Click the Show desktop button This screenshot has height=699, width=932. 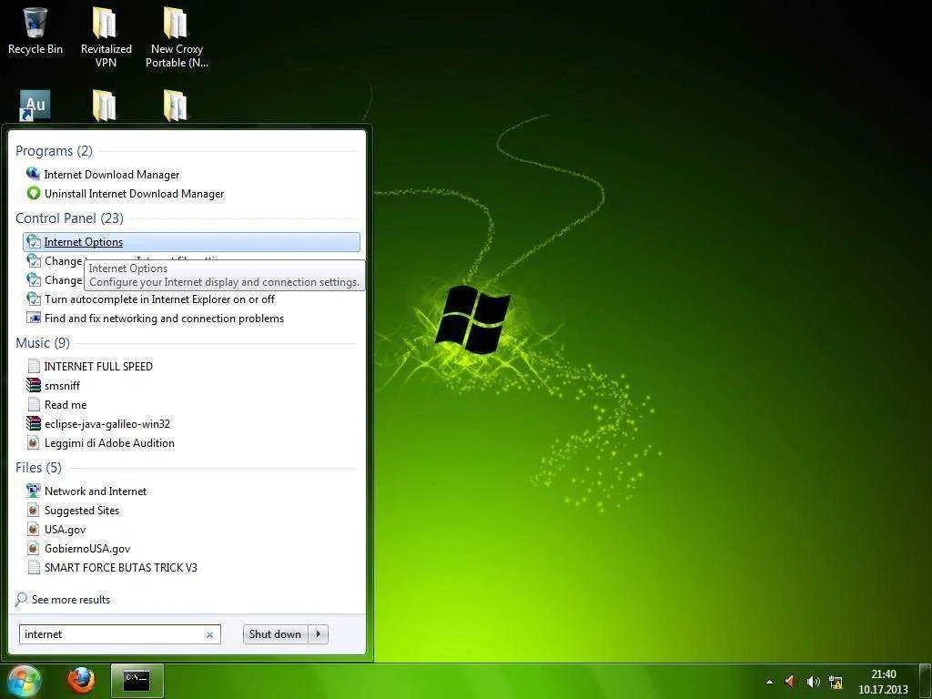926,682
